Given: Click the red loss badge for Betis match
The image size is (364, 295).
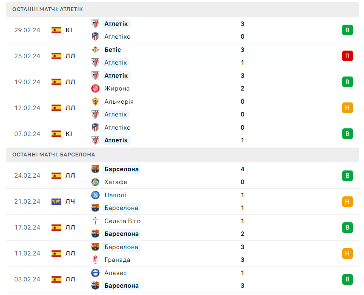Looking at the screenshot, I should [347, 56].
